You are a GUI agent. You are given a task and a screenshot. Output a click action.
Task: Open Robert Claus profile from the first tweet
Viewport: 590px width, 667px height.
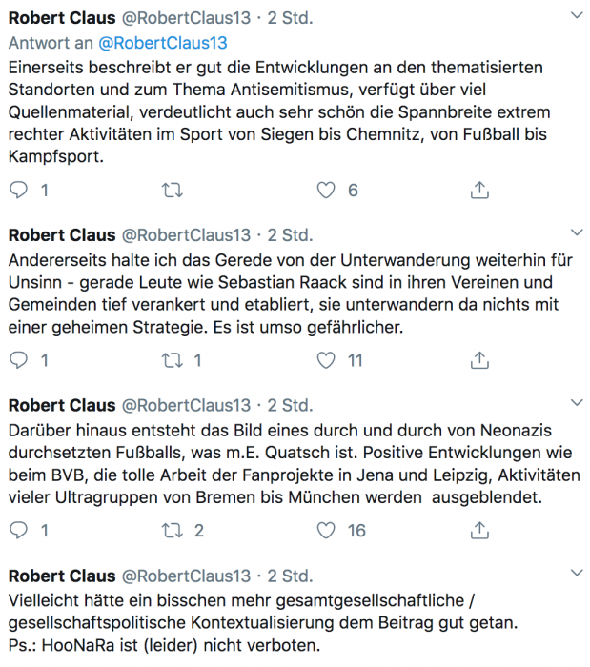pyautogui.click(x=62, y=18)
